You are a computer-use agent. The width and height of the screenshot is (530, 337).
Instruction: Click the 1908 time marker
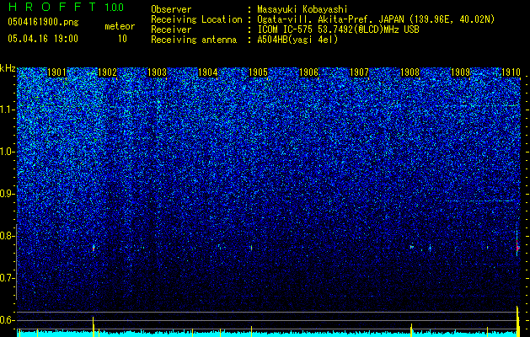coord(410,72)
